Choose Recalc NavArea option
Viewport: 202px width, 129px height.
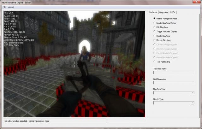coord(154,40)
